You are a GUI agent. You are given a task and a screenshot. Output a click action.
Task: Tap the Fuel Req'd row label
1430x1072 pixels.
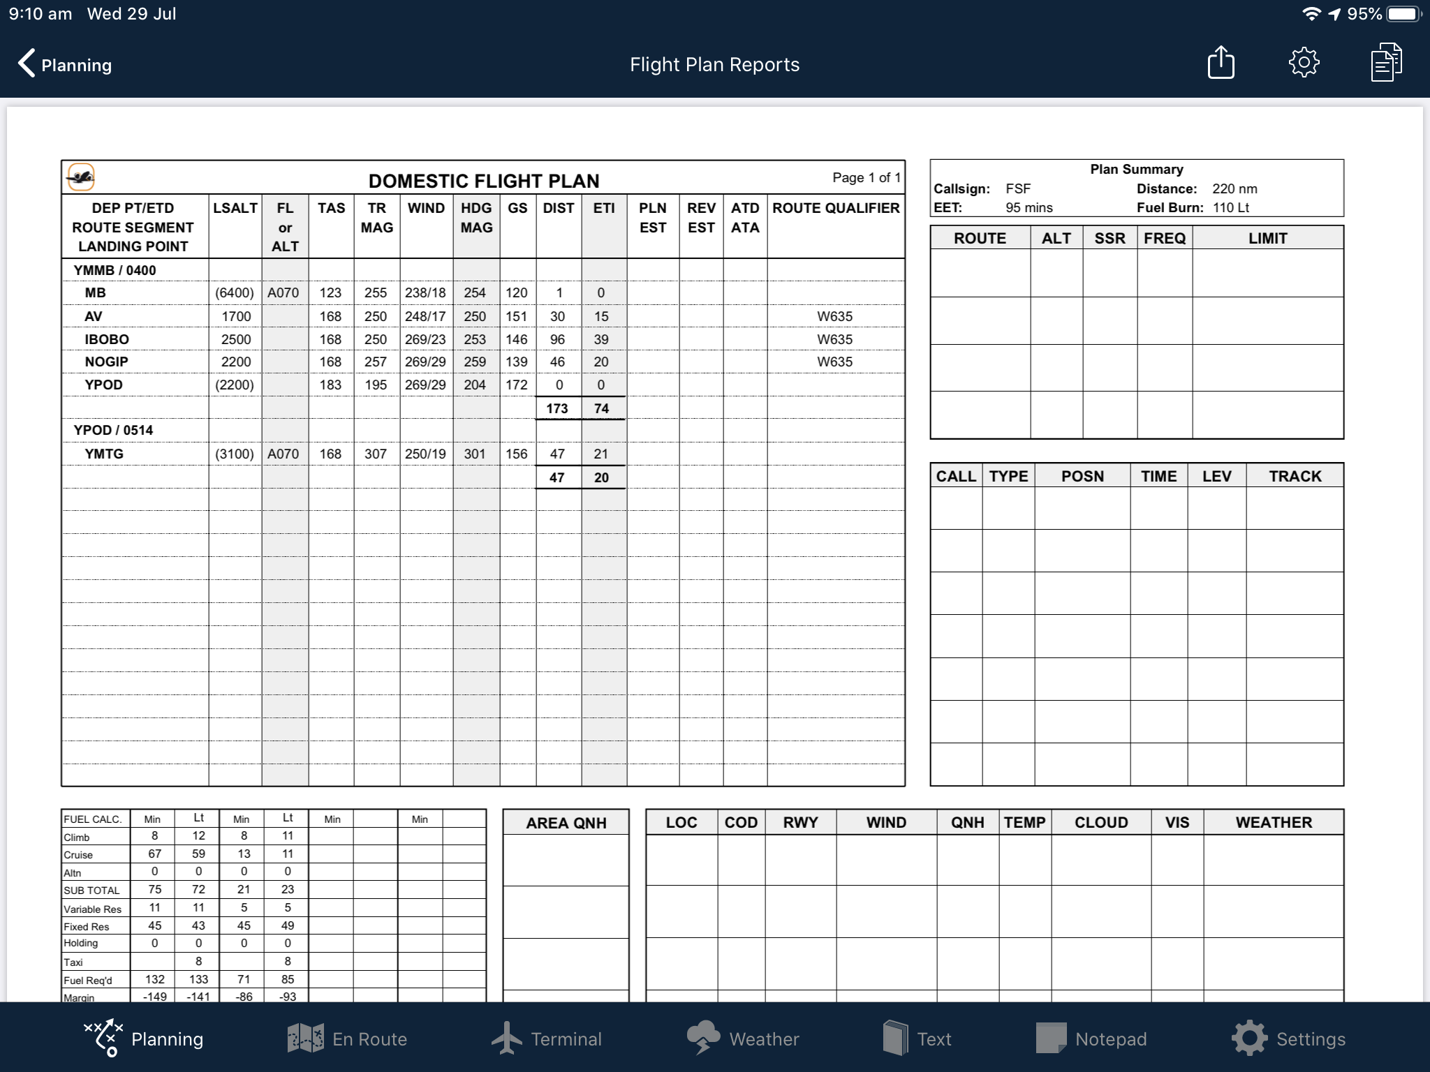(x=88, y=981)
